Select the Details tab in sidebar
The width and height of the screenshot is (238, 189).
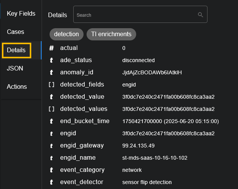(x=16, y=50)
